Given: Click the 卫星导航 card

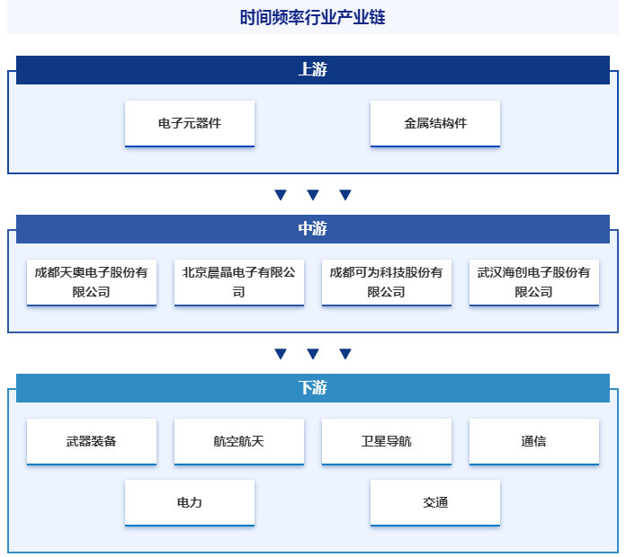Looking at the screenshot, I should (x=387, y=441).
